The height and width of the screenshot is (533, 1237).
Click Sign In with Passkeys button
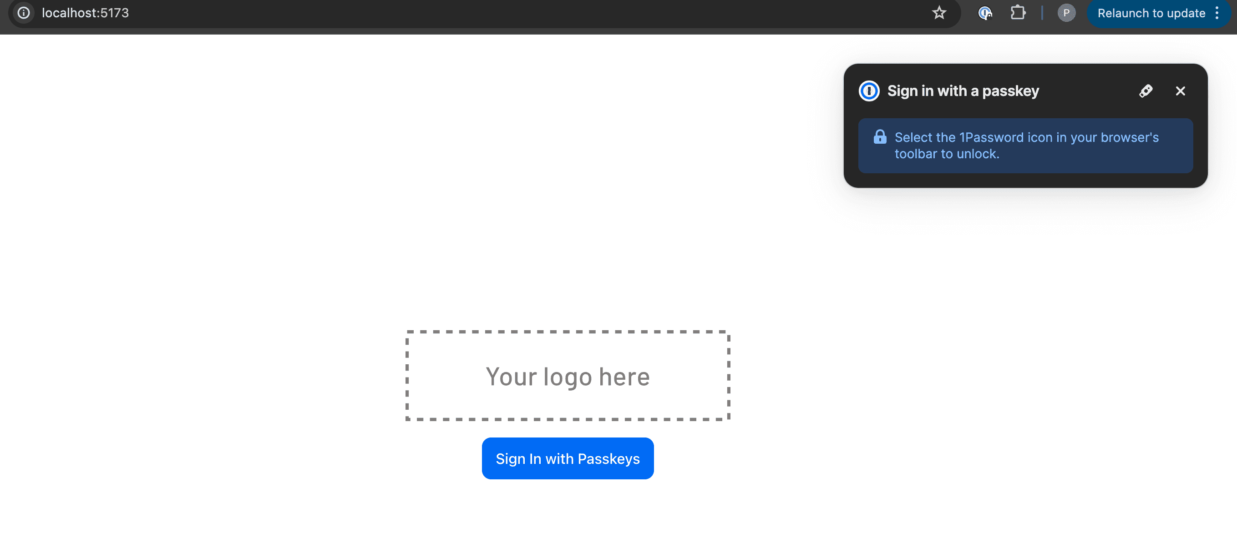(x=568, y=458)
